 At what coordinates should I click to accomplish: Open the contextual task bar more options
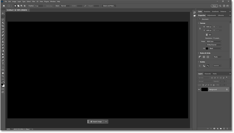pyautogui.click(x=106, y=122)
